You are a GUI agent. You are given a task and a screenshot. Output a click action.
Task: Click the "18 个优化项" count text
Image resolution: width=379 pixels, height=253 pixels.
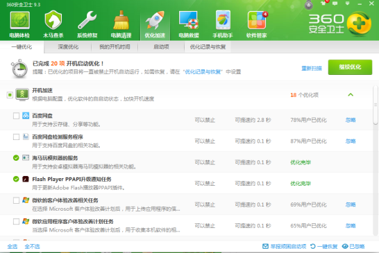[304, 95]
